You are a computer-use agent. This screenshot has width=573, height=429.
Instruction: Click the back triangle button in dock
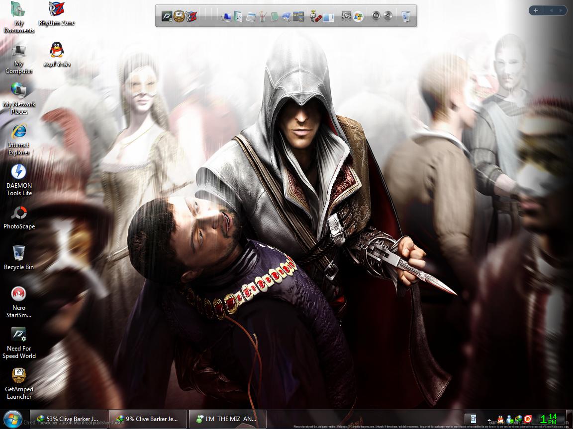pos(388,16)
